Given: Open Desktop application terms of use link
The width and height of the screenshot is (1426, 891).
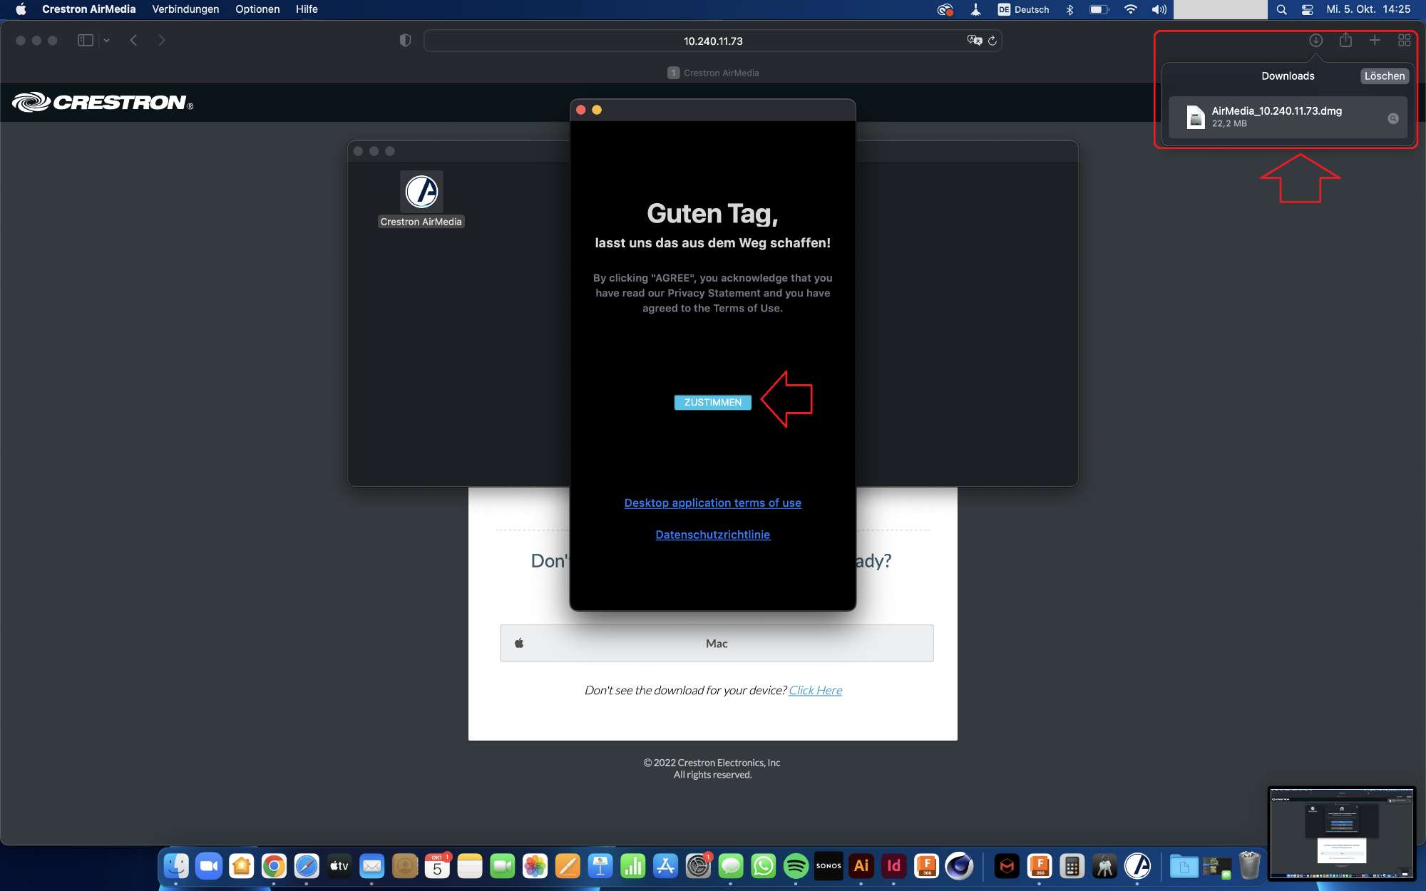Looking at the screenshot, I should click(712, 503).
